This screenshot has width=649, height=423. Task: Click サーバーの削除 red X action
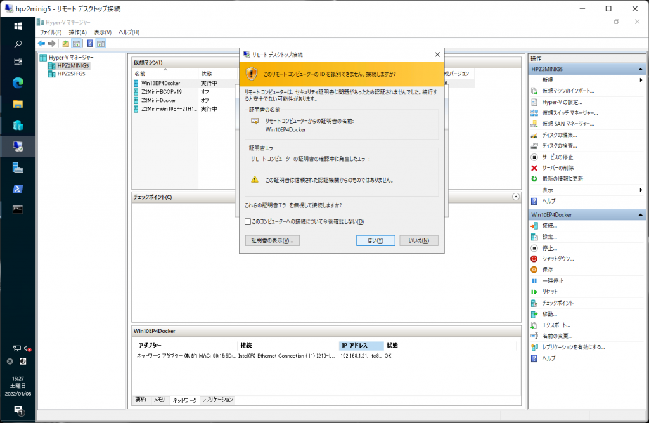coord(558,168)
